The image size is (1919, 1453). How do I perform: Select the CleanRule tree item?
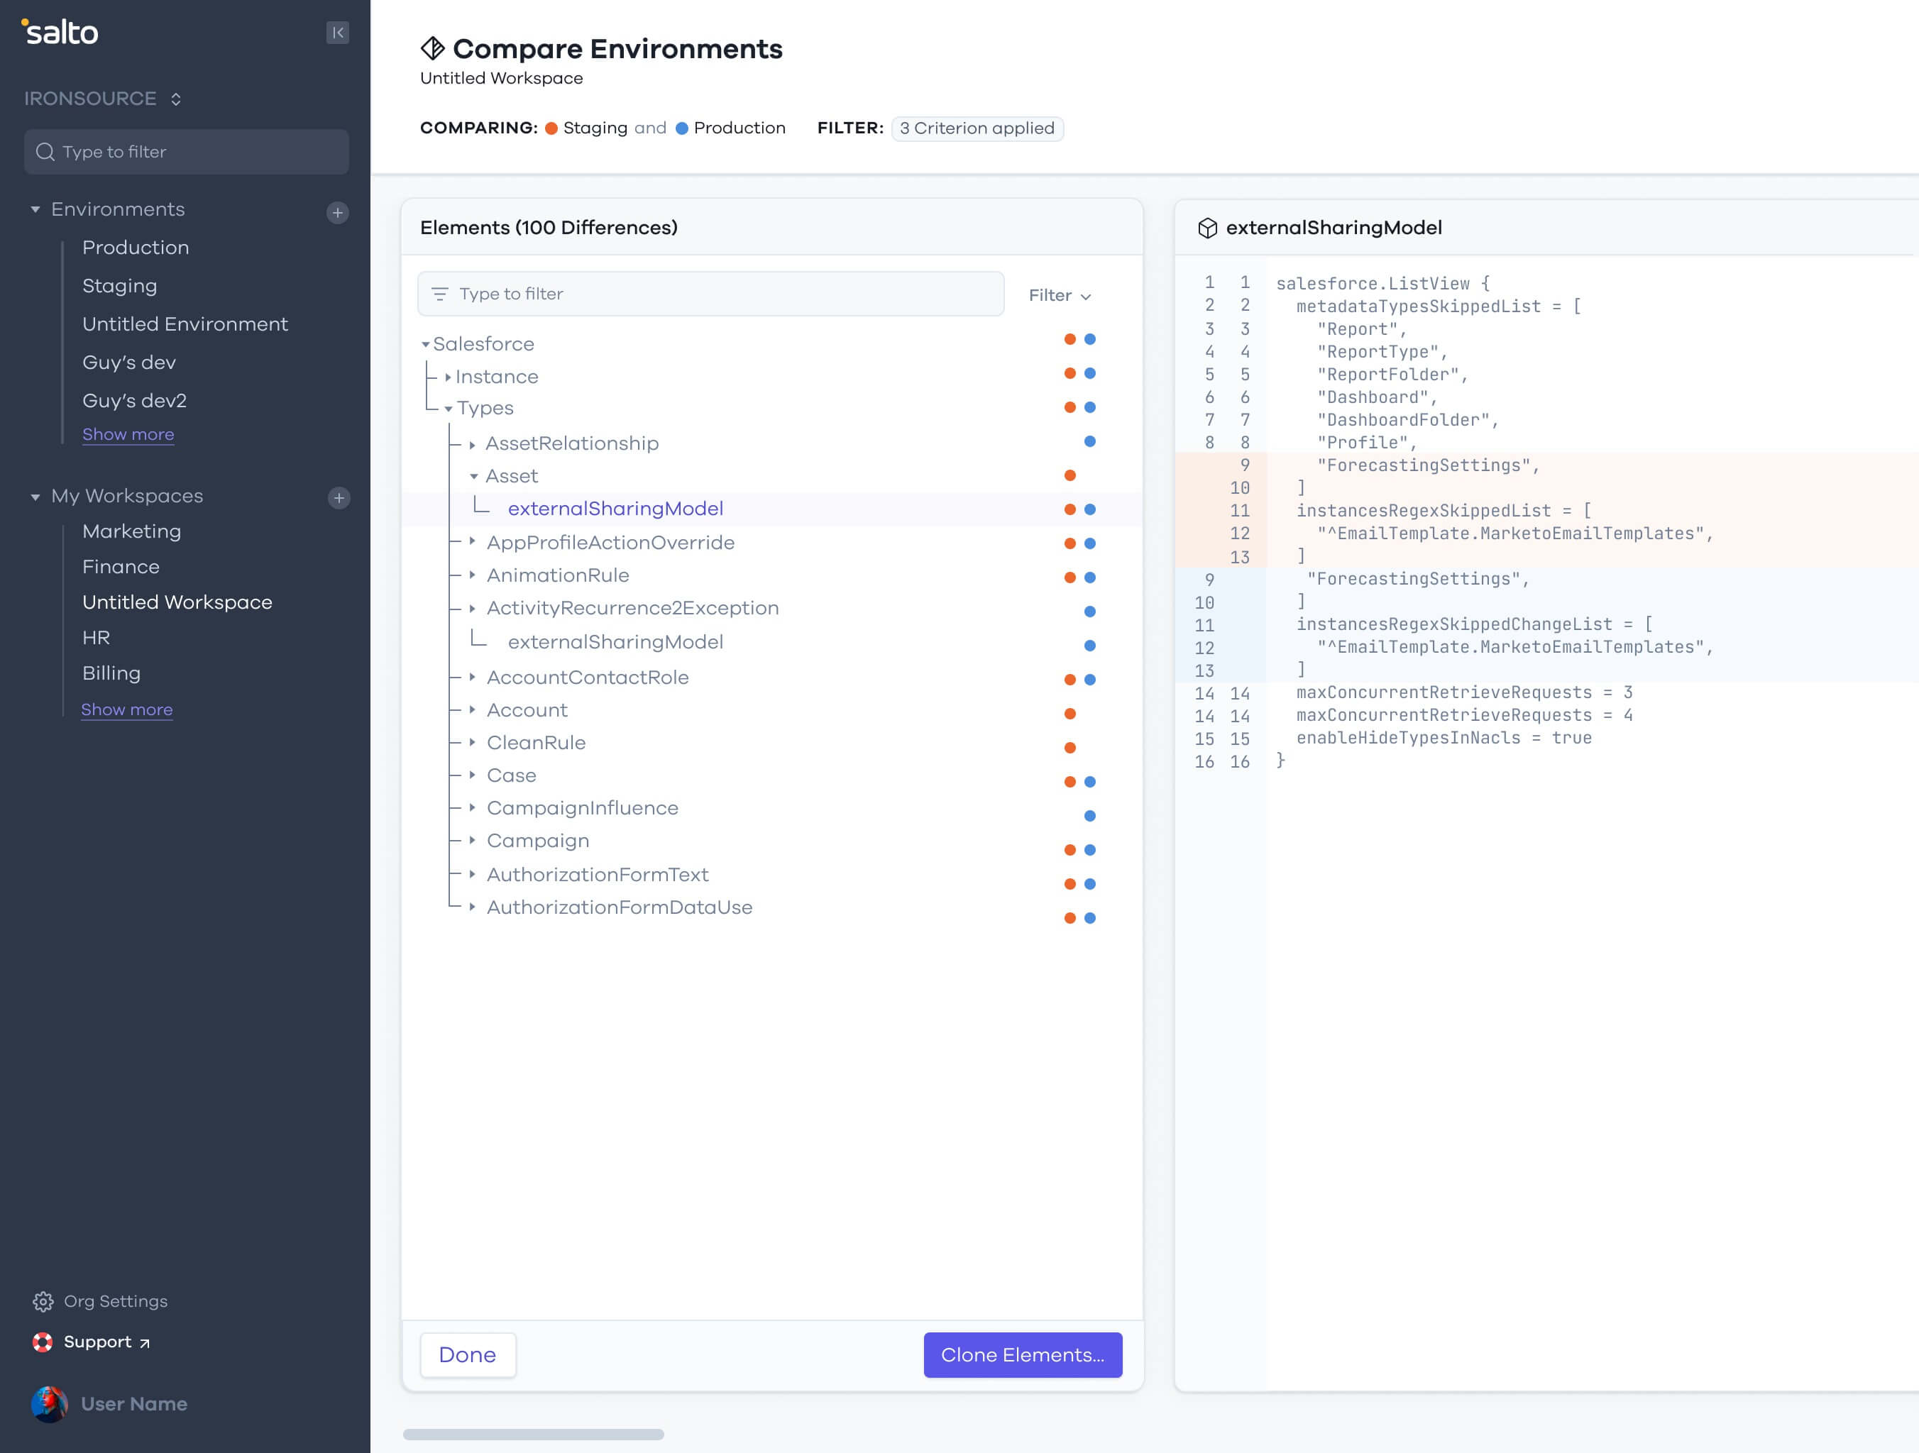click(536, 744)
